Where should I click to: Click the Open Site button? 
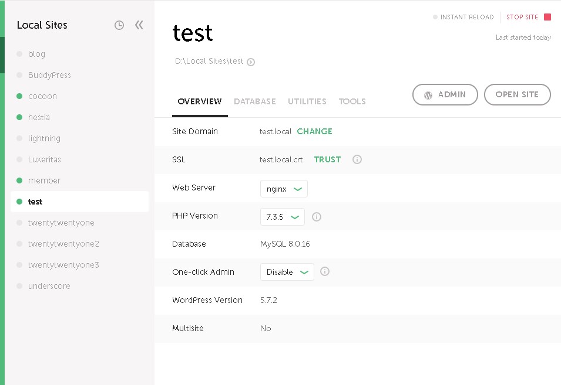click(517, 95)
